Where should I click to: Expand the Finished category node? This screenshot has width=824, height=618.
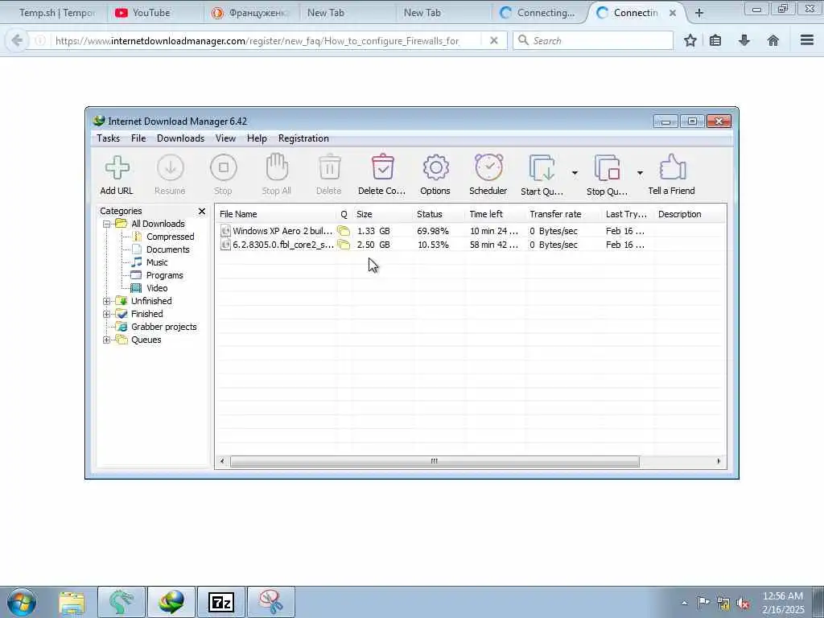click(x=107, y=315)
